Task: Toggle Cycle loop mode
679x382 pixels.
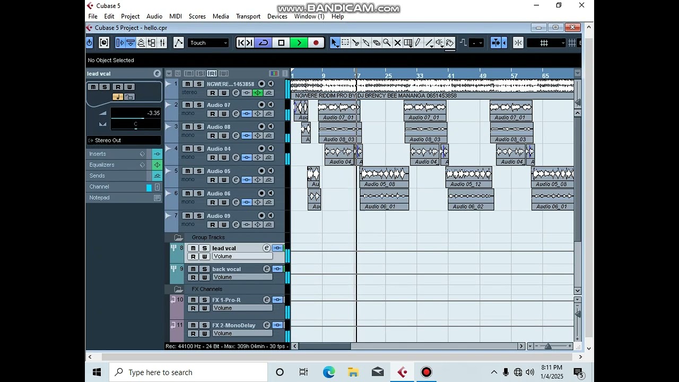Action: tap(263, 43)
